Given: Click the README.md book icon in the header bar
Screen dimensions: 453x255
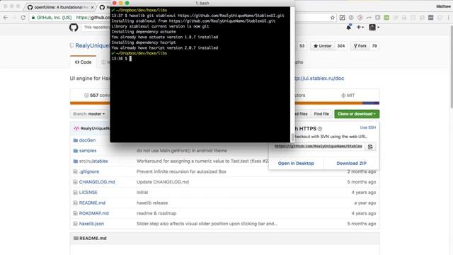Looking at the screenshot, I should coord(76,238).
